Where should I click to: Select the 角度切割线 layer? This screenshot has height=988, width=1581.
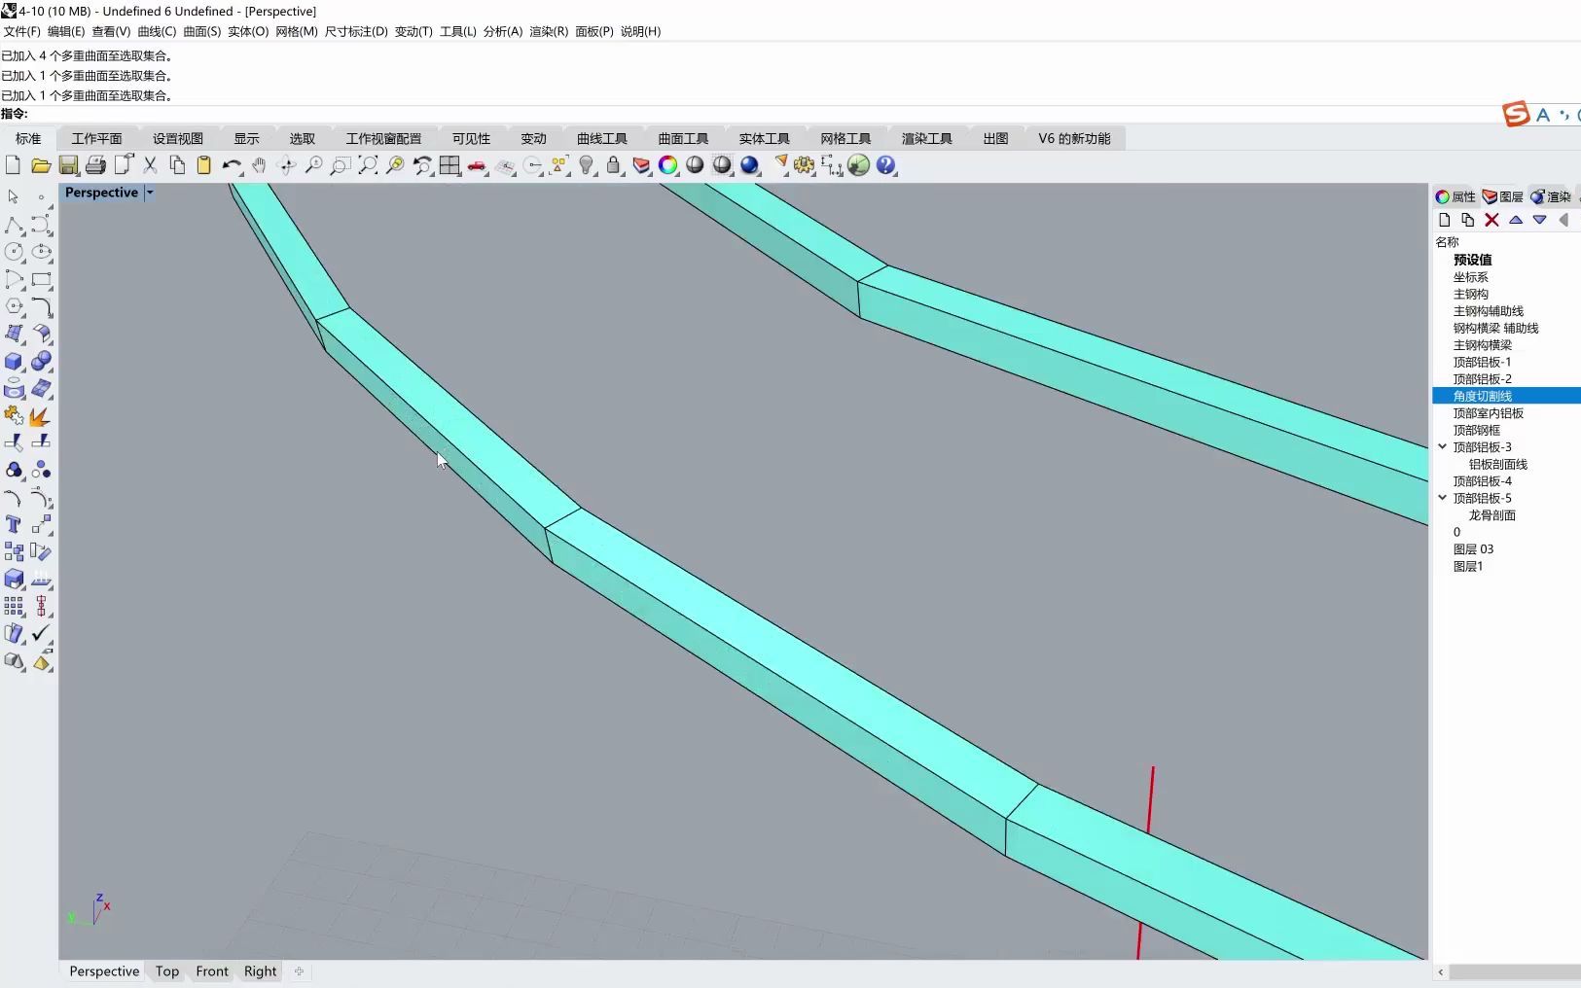1481,396
